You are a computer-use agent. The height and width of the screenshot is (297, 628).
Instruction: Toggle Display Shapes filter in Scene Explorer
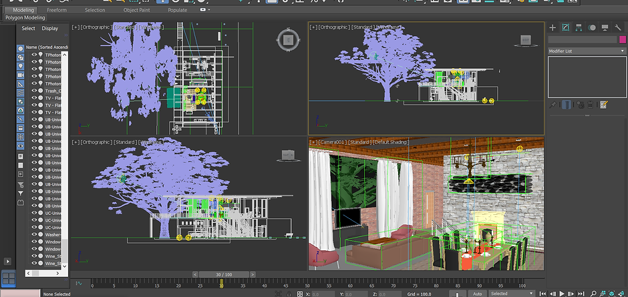pyautogui.click(x=21, y=57)
